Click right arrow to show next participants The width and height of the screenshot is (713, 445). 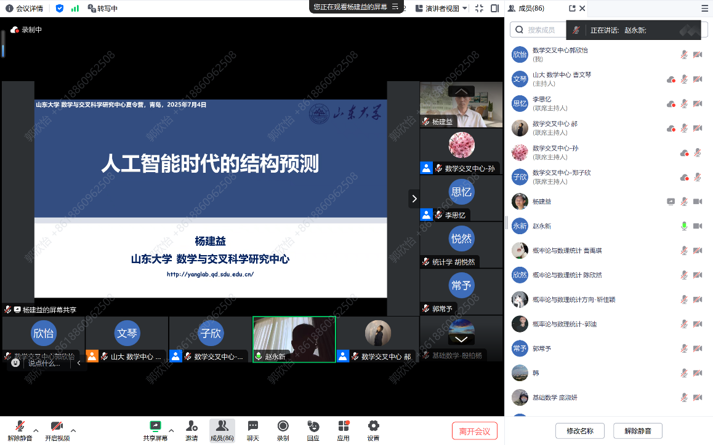click(x=414, y=199)
